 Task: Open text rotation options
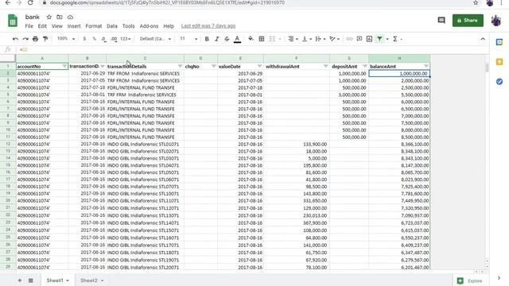(334, 39)
